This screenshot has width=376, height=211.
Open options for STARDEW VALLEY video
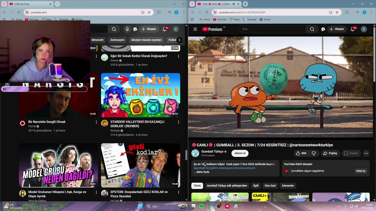178,122
